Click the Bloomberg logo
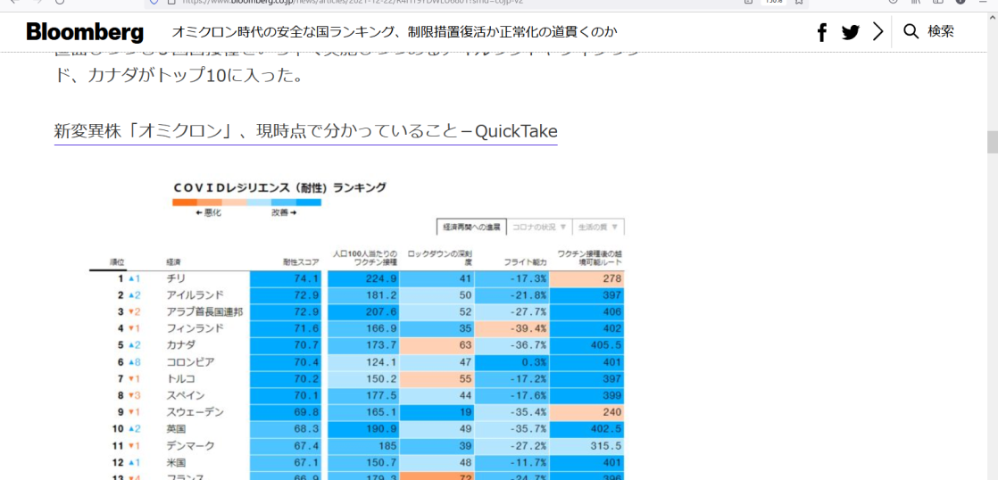 point(85,32)
